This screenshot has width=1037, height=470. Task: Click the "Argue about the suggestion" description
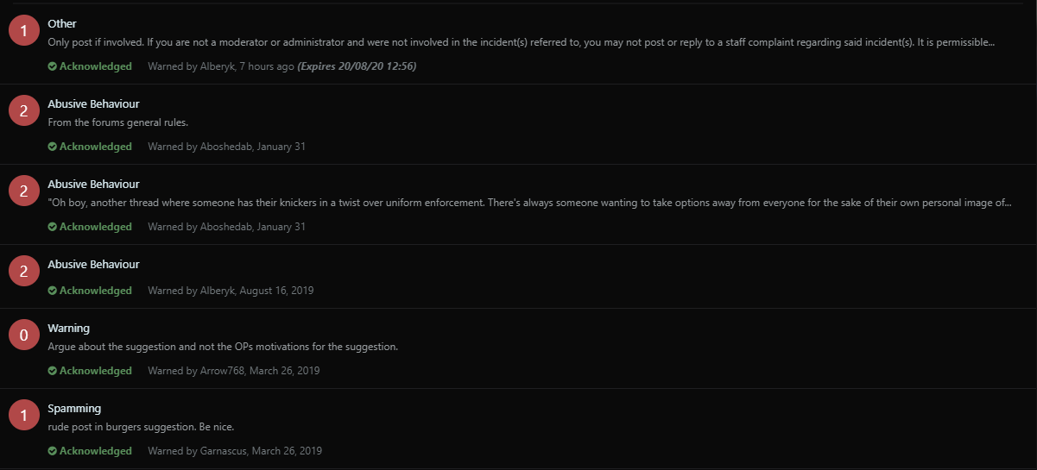click(x=223, y=347)
